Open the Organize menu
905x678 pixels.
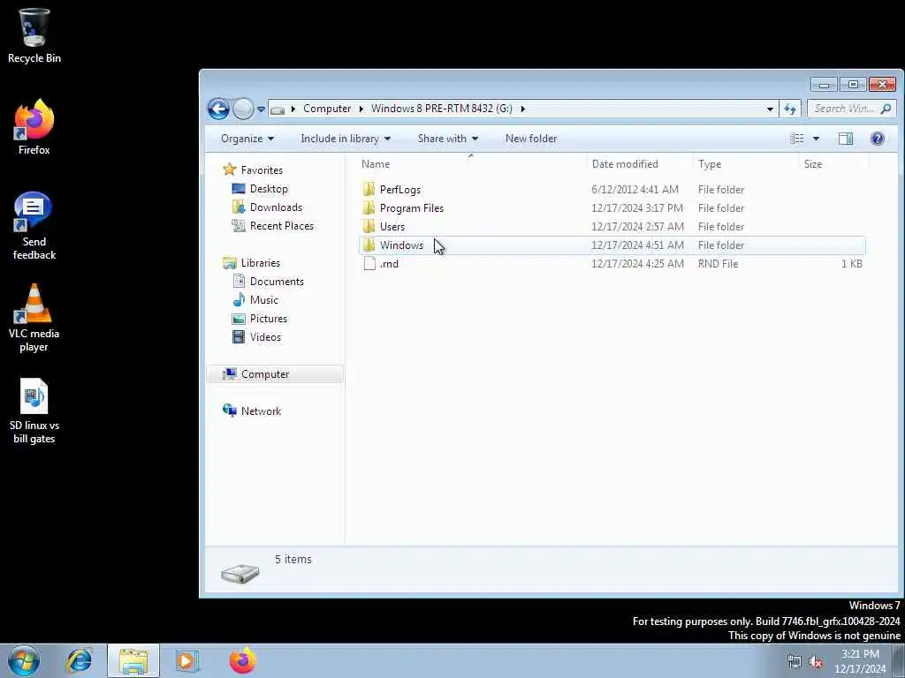[x=247, y=139]
